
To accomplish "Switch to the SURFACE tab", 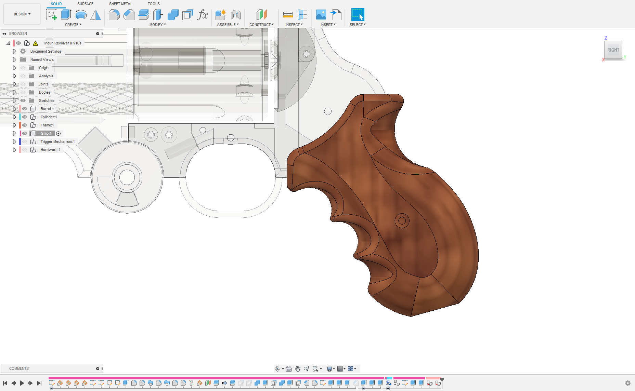I will [85, 4].
